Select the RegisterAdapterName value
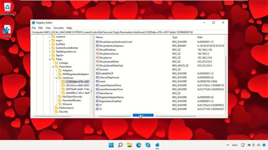The height and width of the screenshot is (150, 268). pos(111,97)
